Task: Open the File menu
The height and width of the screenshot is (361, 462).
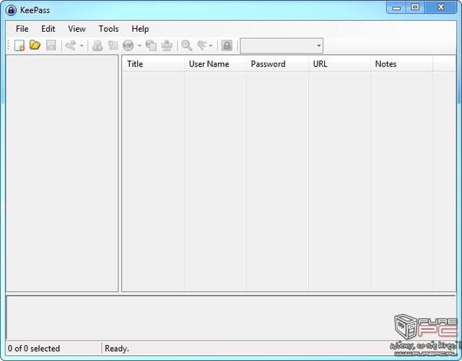Action: 22,29
